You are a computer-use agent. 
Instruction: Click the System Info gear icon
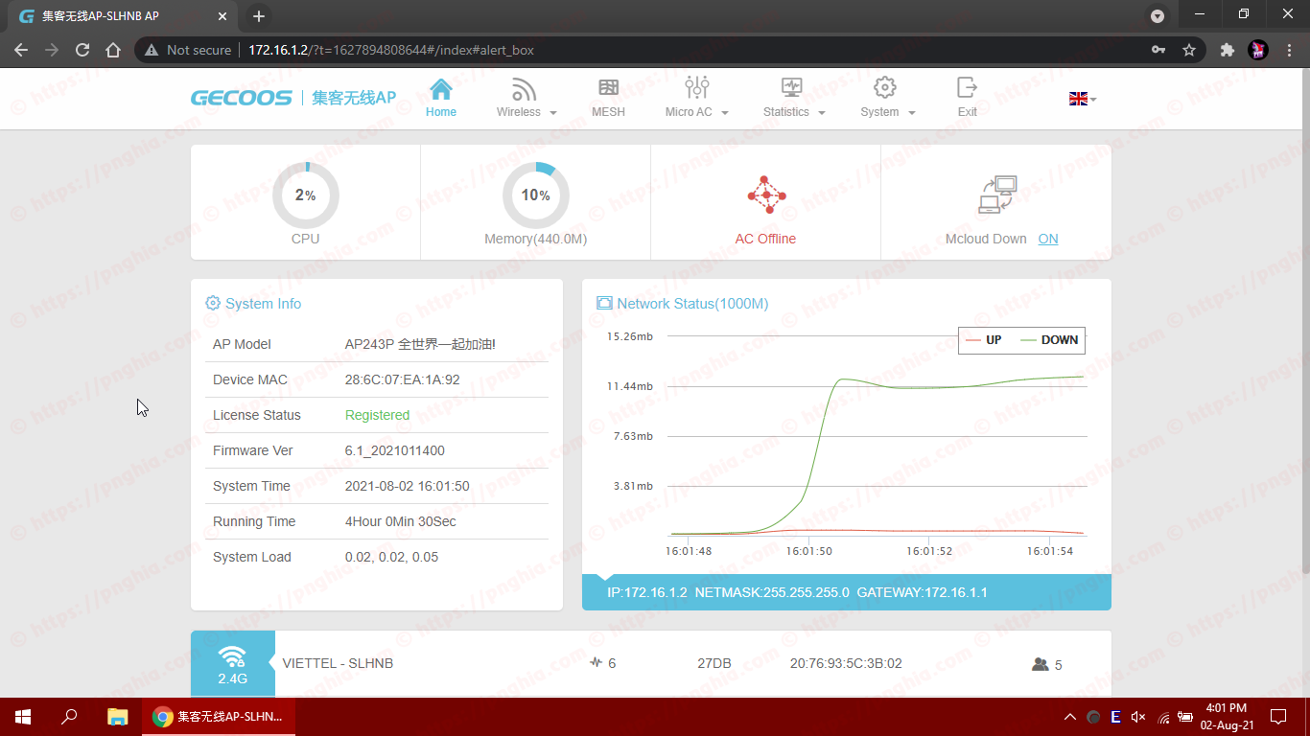213,303
